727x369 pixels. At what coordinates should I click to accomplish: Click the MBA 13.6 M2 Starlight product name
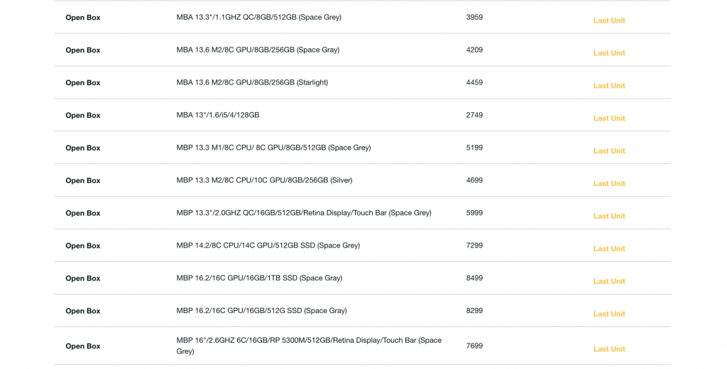[252, 82]
